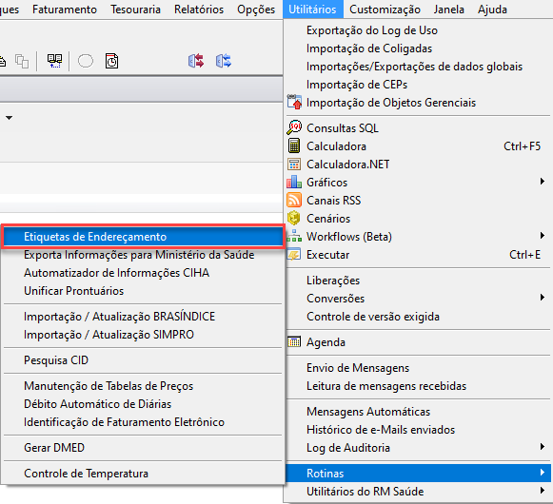Click the Agenda calendar icon
The width and height of the screenshot is (553, 504).
tap(294, 342)
